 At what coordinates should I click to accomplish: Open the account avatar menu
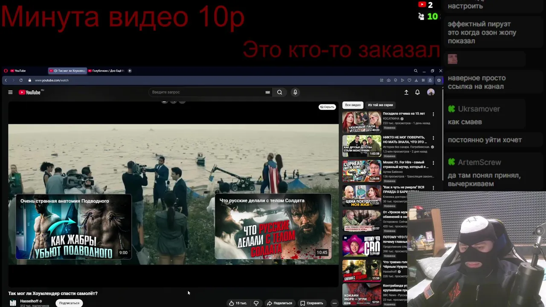431,92
